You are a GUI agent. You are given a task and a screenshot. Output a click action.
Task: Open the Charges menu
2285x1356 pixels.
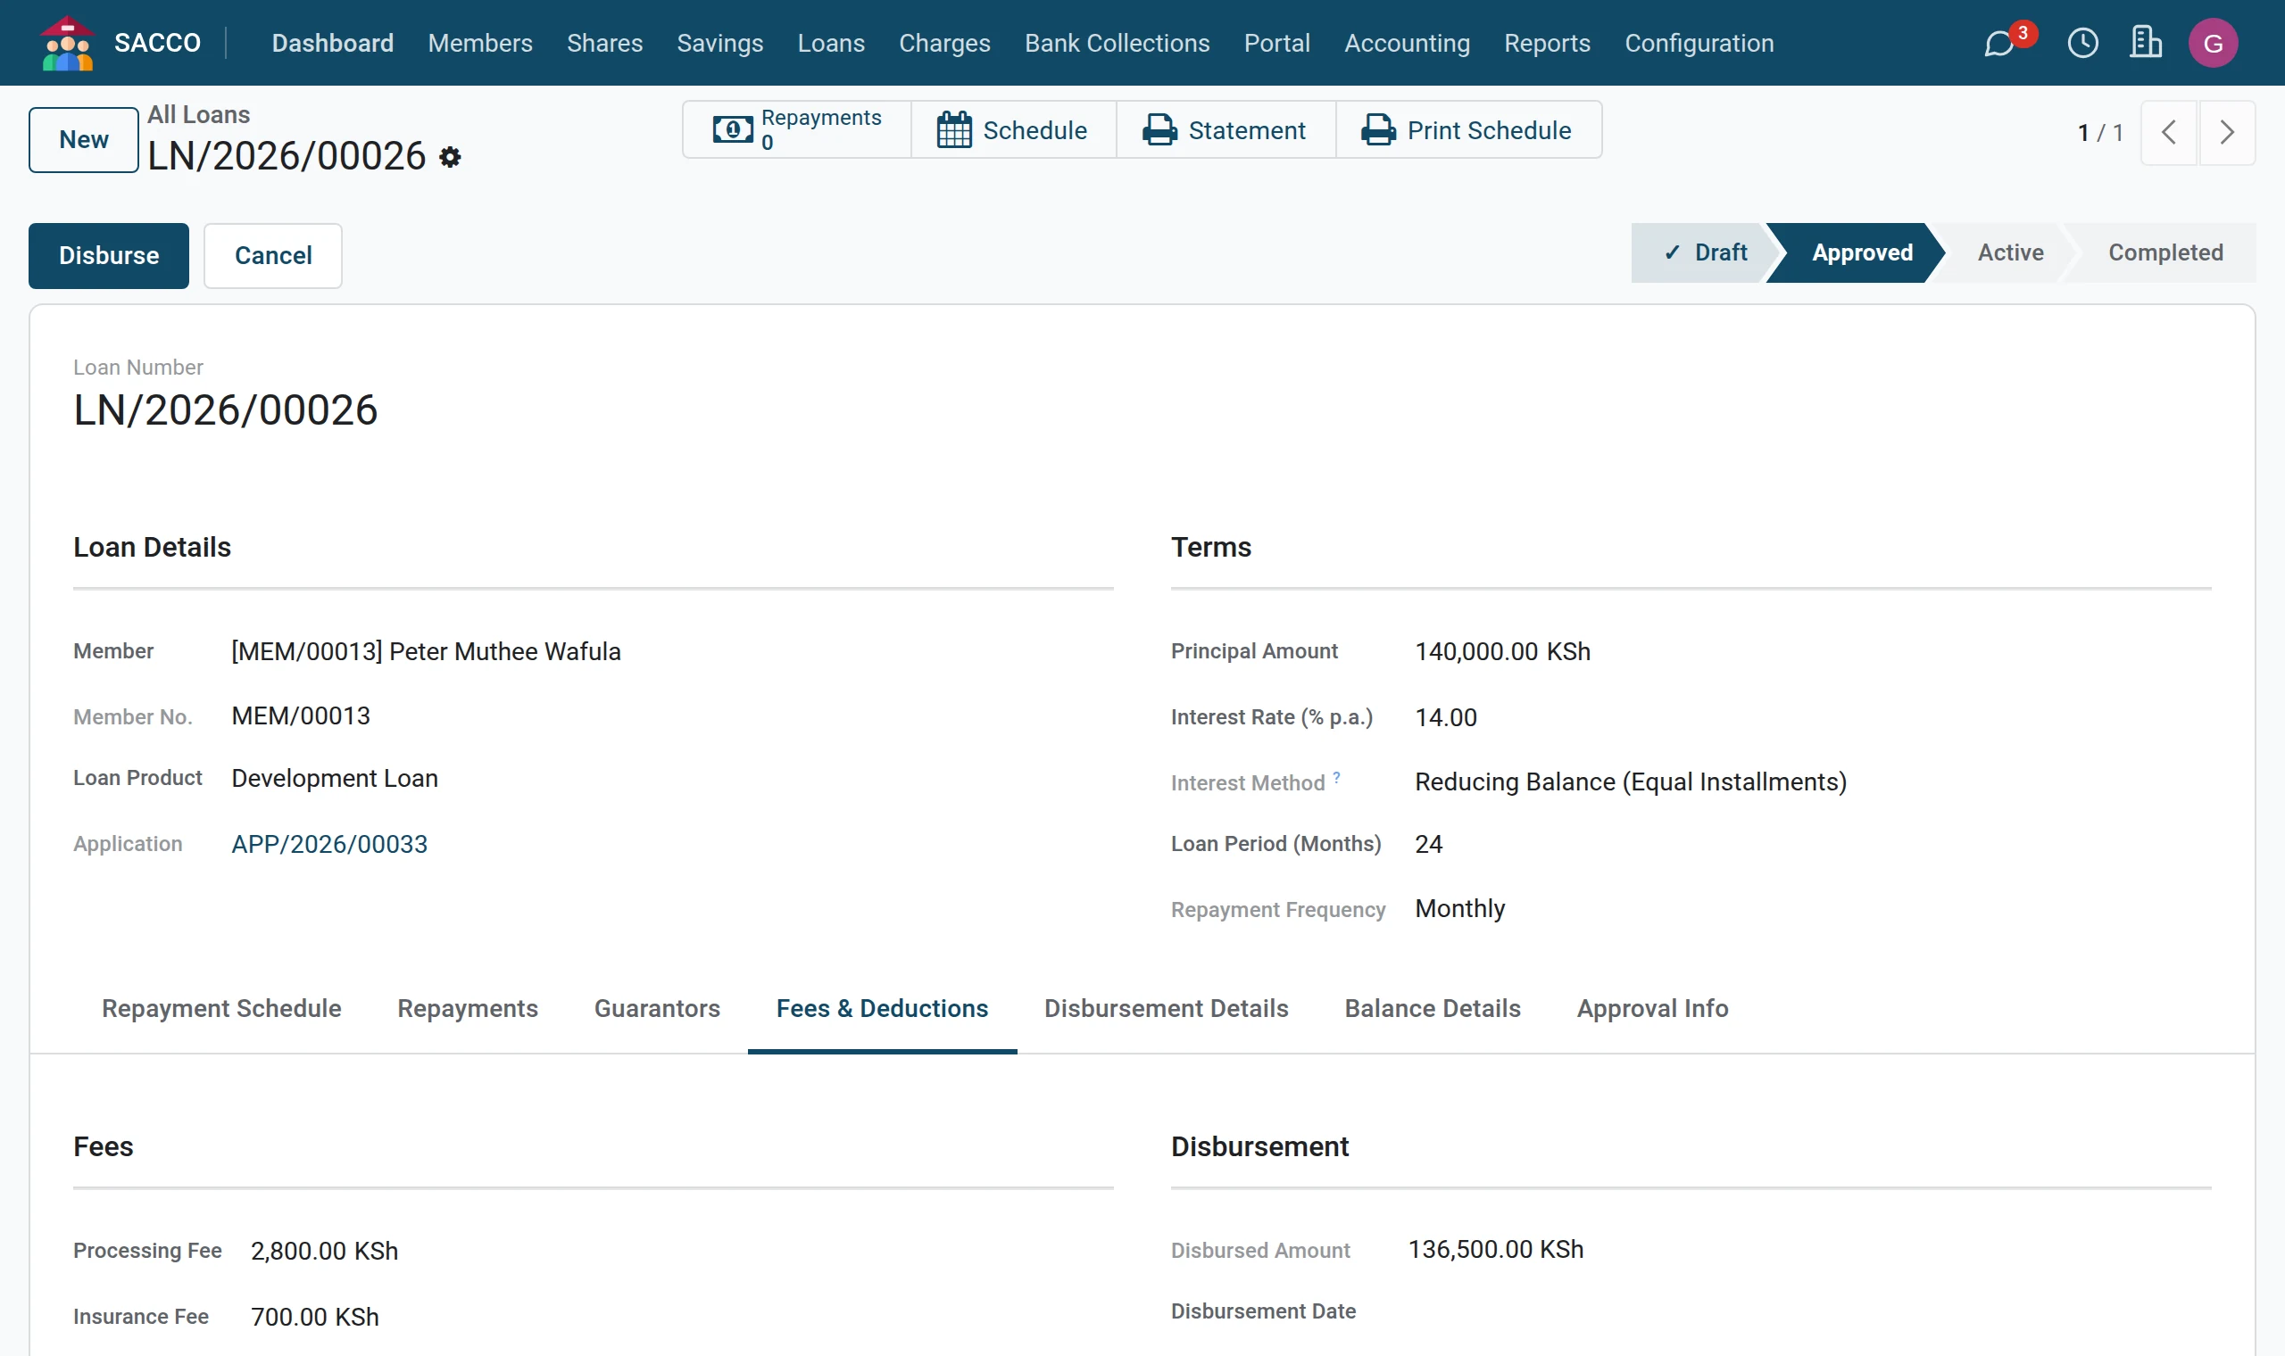944,43
